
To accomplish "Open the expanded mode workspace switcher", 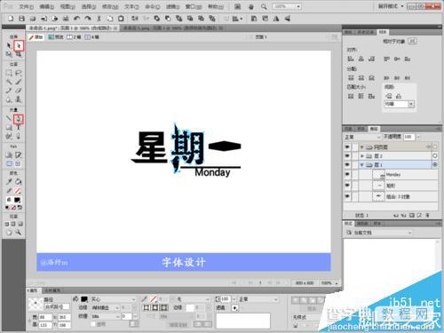I will click(391, 6).
